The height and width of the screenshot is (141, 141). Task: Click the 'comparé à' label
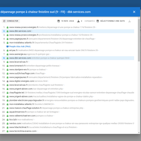coord(89,21)
